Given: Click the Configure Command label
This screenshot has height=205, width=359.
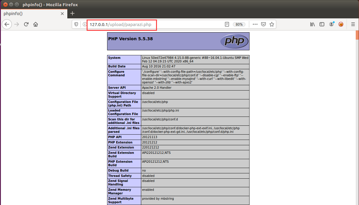Looking at the screenshot, I should point(116,73).
